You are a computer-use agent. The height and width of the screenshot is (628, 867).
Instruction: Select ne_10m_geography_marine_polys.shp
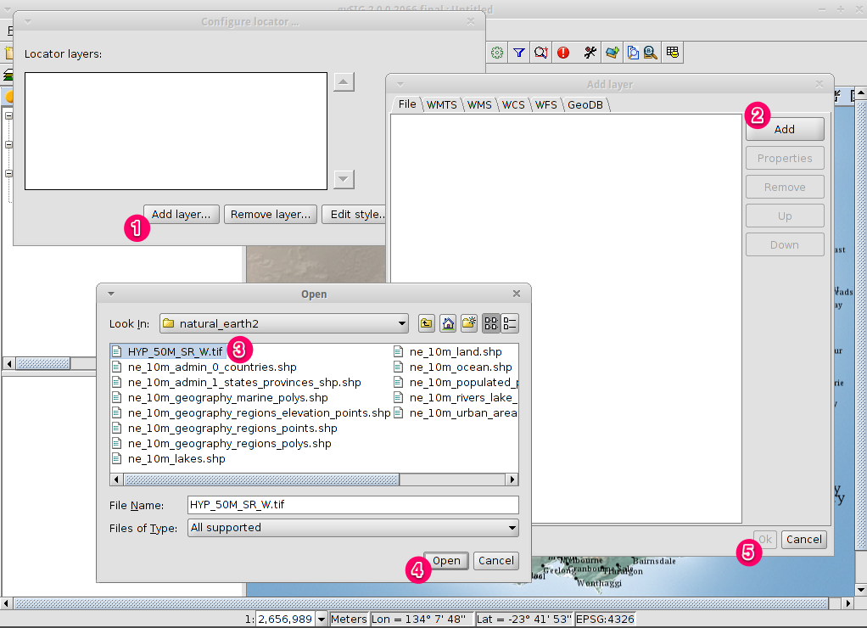pyautogui.click(x=221, y=398)
